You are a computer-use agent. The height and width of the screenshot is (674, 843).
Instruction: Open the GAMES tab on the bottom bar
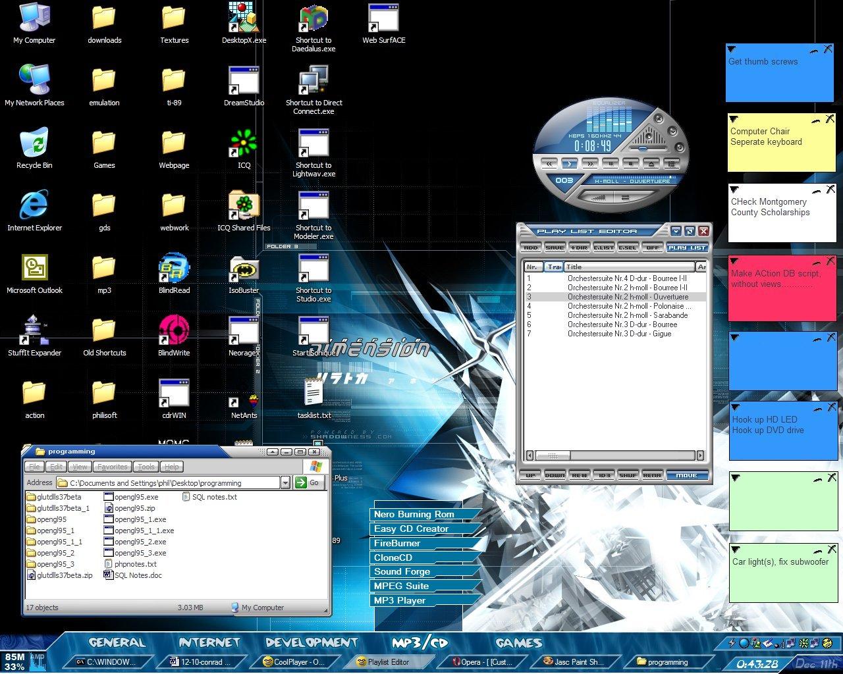(519, 643)
